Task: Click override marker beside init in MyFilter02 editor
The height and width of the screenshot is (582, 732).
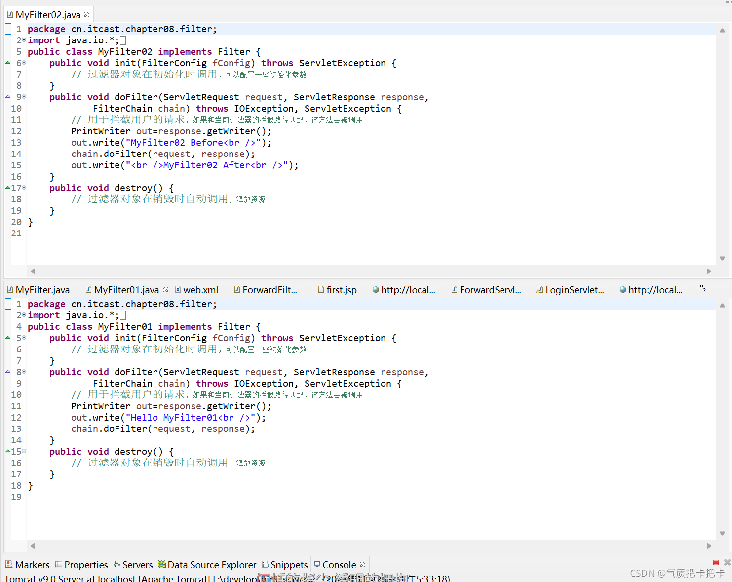Action: point(8,63)
